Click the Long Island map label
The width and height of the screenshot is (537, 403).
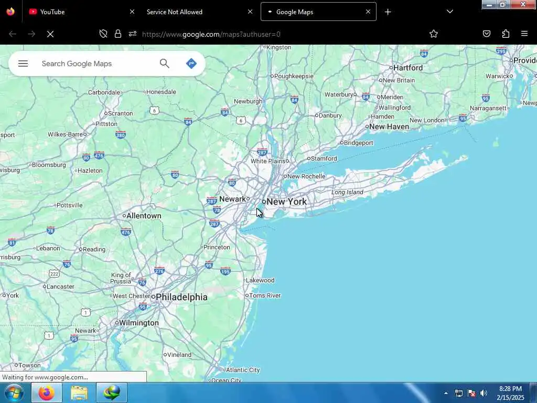[x=347, y=192]
